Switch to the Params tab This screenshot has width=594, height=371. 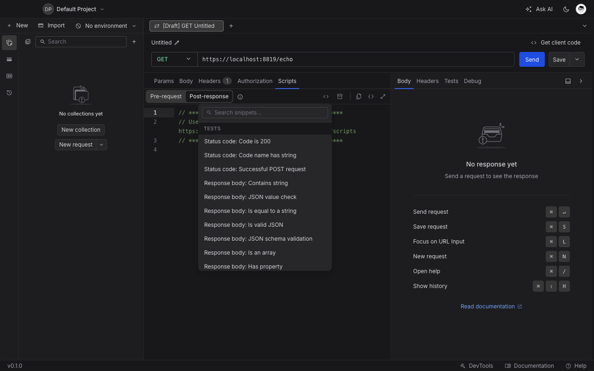point(164,81)
